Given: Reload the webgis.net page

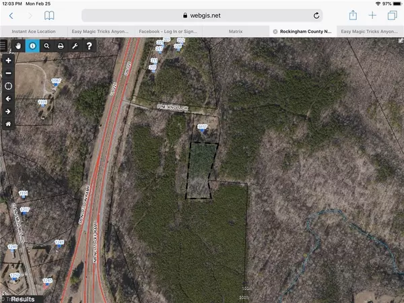Looking at the screenshot, I should point(316,15).
